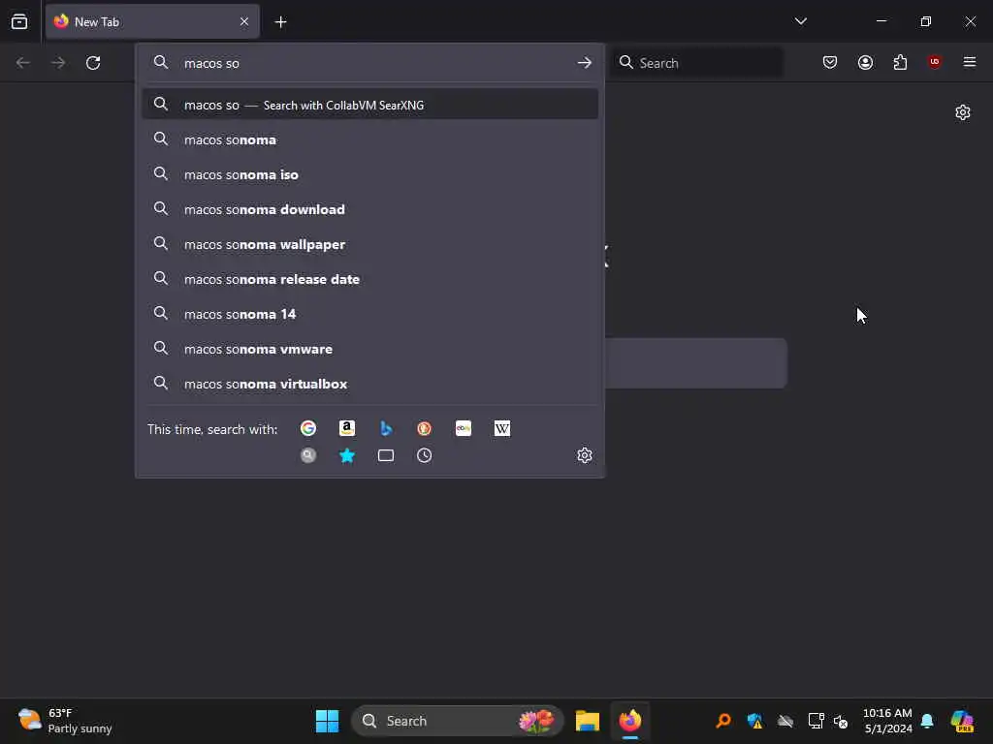Click the Go arrow in the address bar

point(585,63)
